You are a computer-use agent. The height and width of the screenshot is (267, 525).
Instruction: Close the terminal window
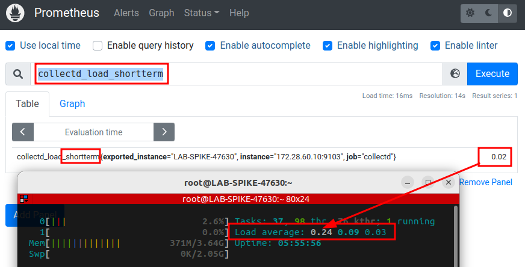(x=449, y=183)
